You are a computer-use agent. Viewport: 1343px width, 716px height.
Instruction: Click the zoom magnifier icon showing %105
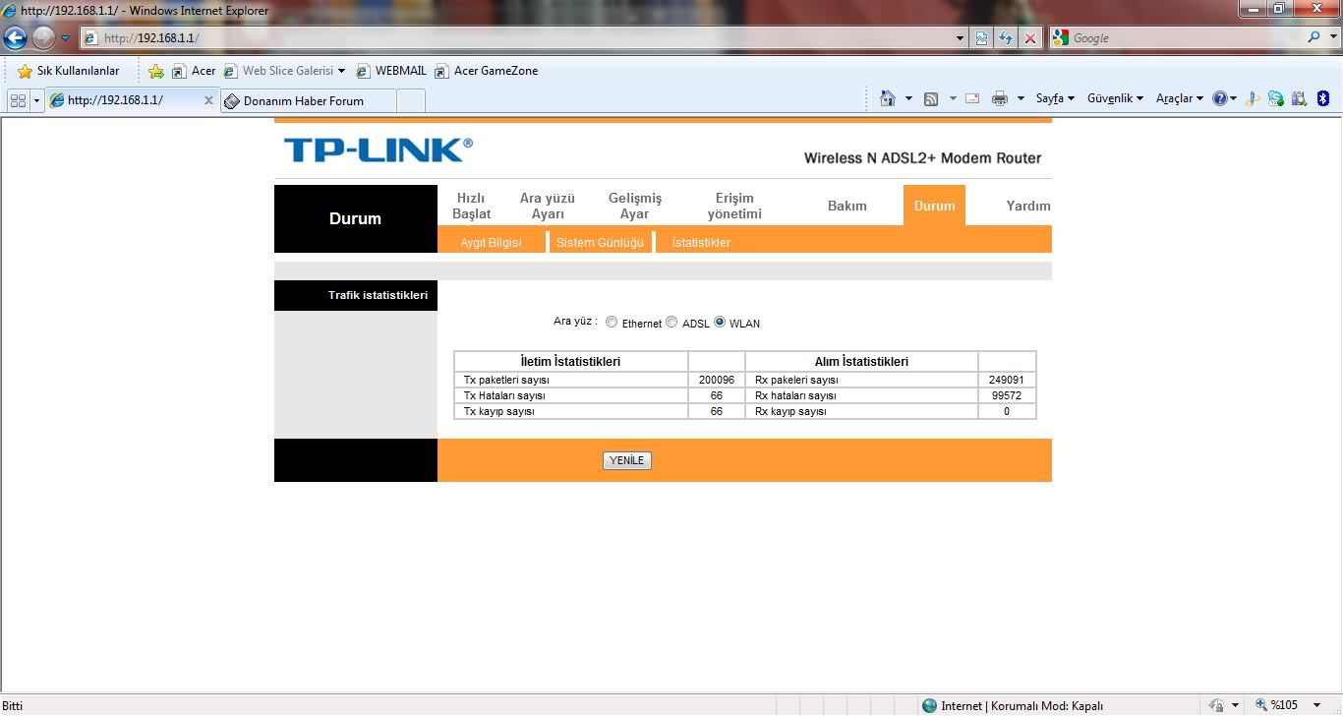[x=1262, y=705]
